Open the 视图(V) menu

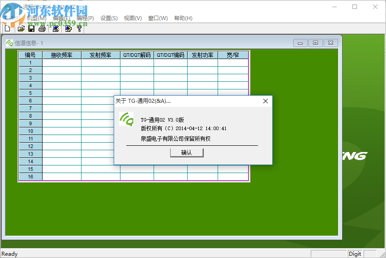tap(133, 18)
